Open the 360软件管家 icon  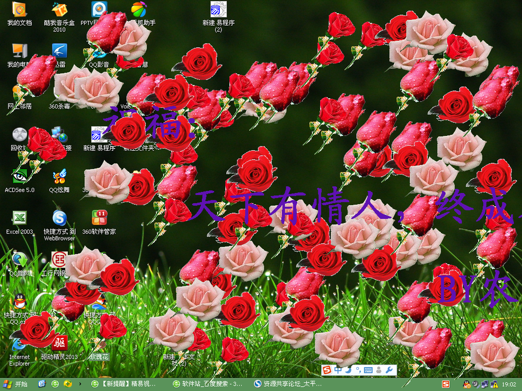coord(99,218)
